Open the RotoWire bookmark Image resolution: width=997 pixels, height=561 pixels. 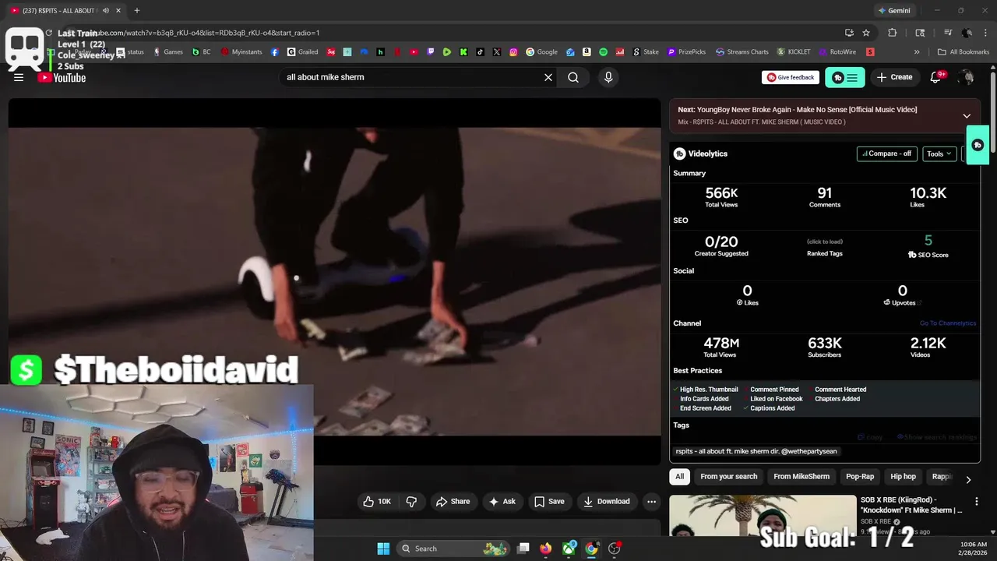click(x=837, y=52)
